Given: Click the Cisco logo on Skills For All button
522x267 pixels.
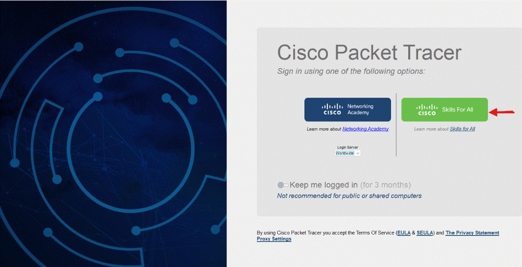Looking at the screenshot, I should click(426, 110).
